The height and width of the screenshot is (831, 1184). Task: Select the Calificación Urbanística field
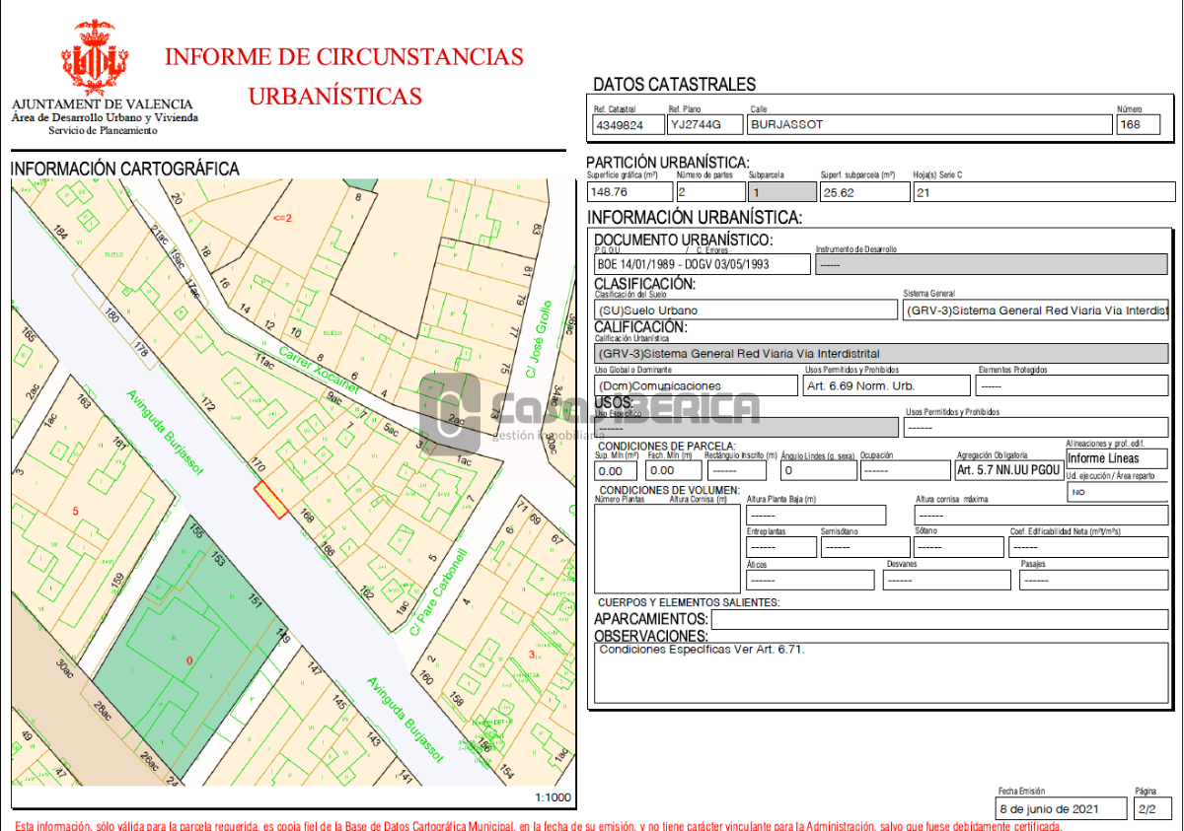881,353
